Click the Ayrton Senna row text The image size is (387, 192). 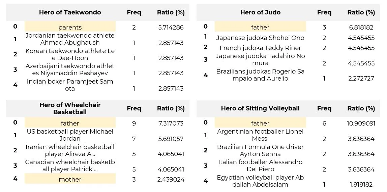click(260, 150)
